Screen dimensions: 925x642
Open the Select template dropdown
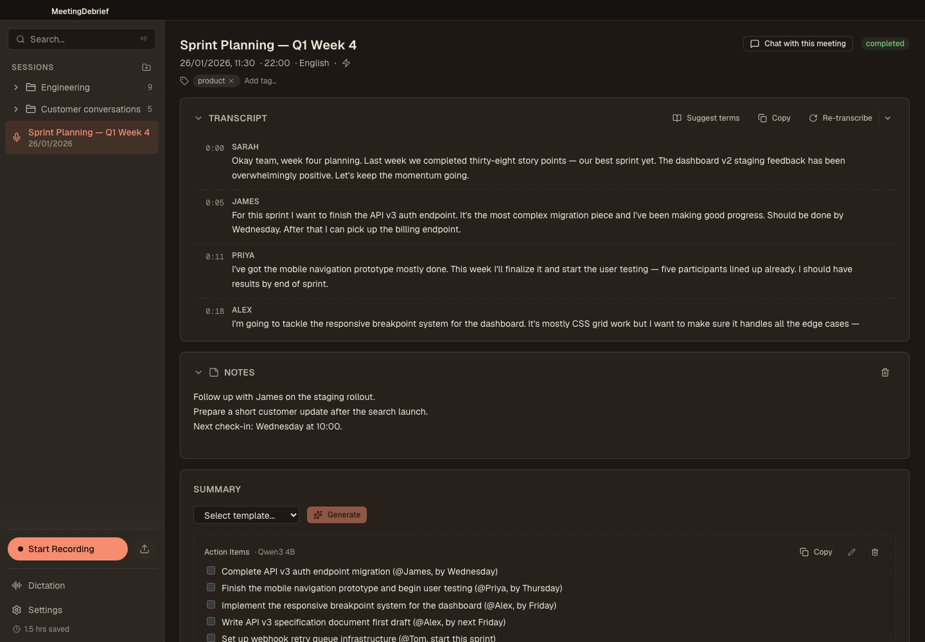[246, 515]
